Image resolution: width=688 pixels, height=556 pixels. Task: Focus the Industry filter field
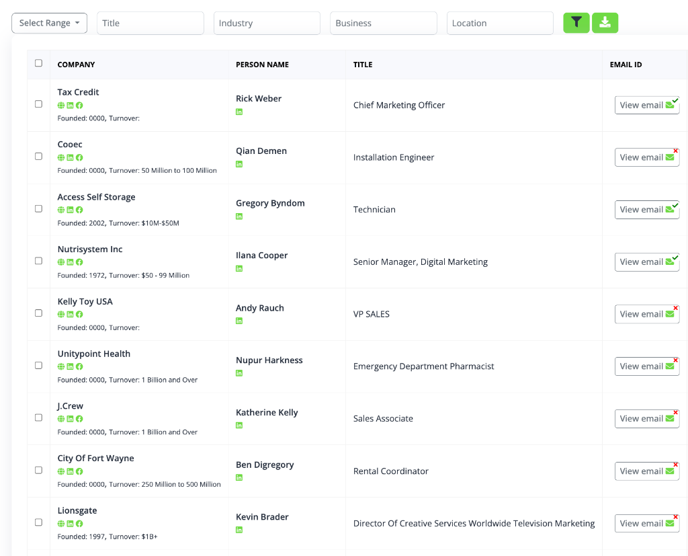point(267,23)
